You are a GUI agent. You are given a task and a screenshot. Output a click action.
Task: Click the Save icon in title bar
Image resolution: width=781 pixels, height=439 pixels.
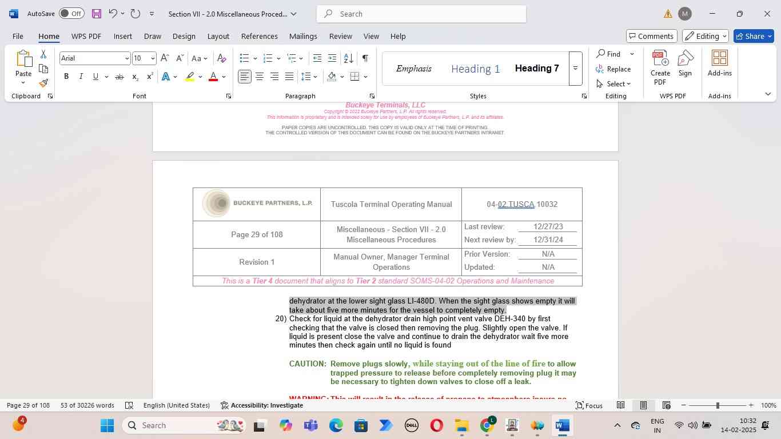96,14
